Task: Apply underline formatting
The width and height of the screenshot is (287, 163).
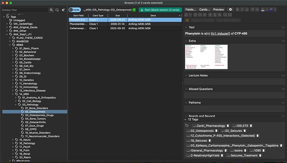Action: pyautogui.click(x=247, y=10)
